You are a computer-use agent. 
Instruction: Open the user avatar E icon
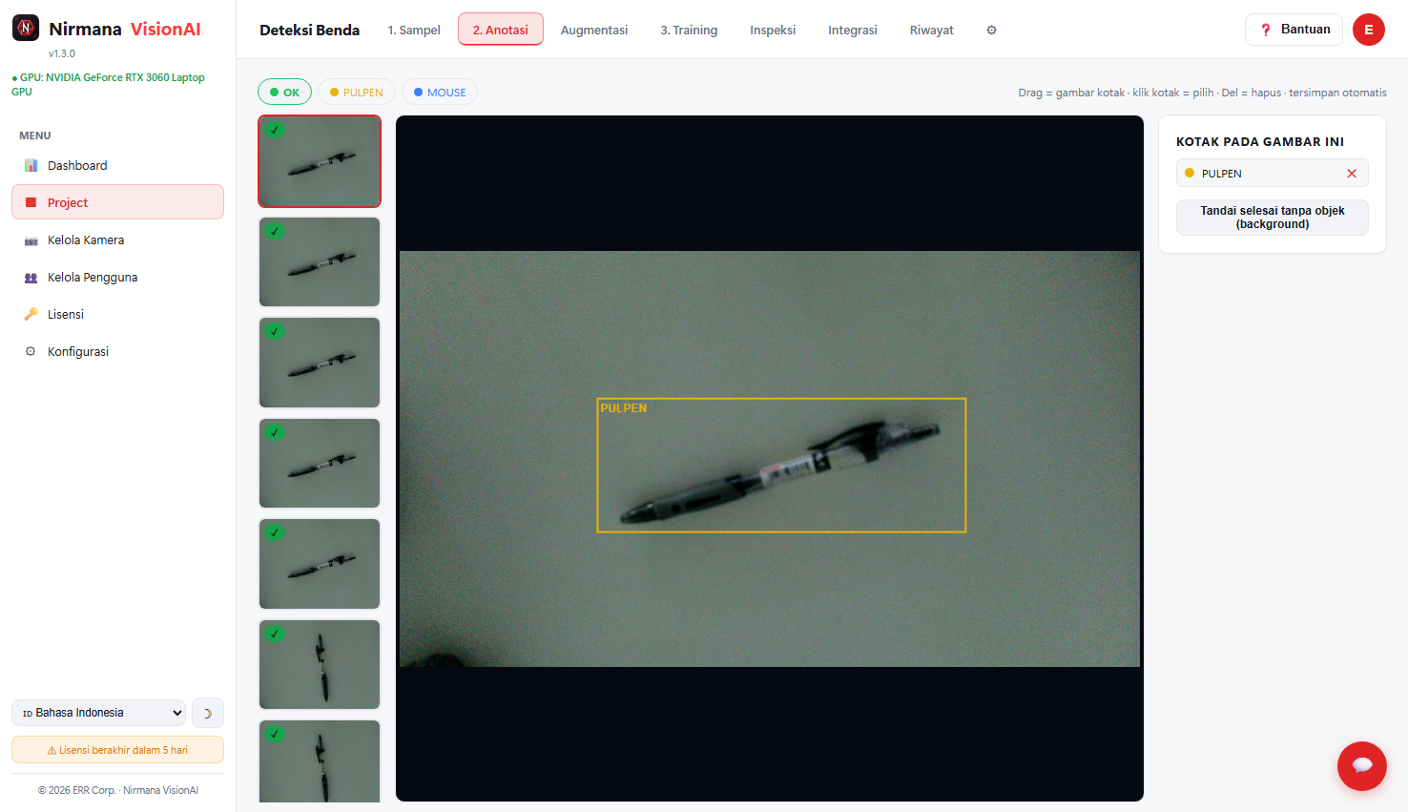(1369, 30)
